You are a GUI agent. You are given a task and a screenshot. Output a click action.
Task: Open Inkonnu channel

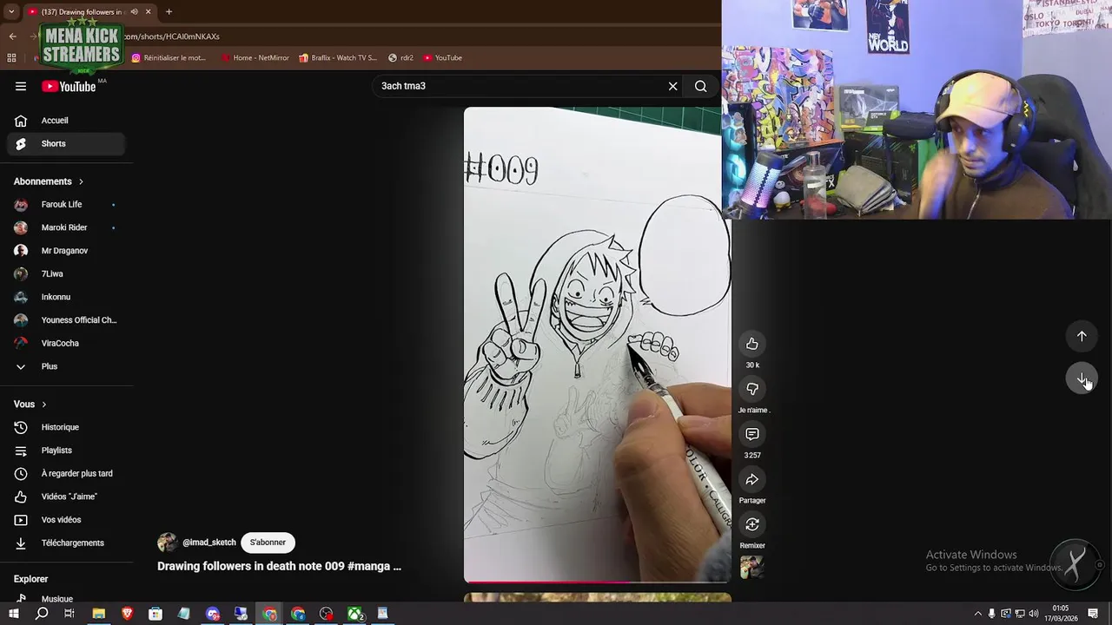[x=66, y=297]
